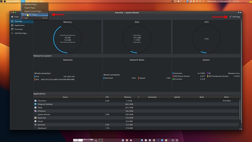Select the Processes page icon in sidebar
This screenshot has height=142, width=252.
coord(12,29)
